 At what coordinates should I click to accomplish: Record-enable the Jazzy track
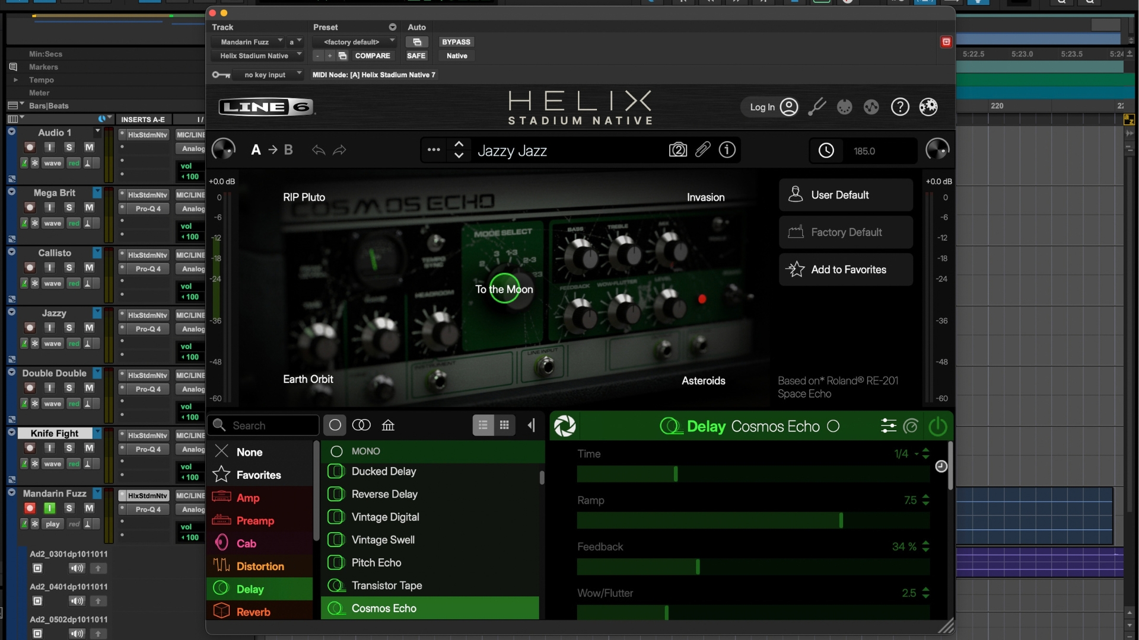(30, 328)
